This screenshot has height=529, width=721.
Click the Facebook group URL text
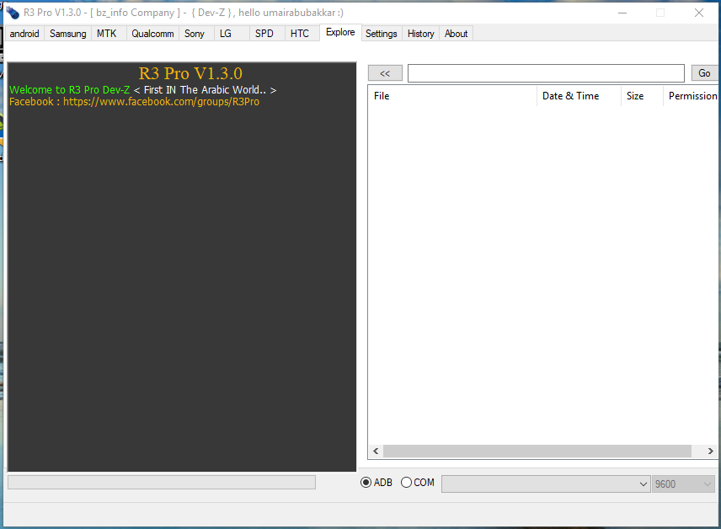click(x=161, y=102)
